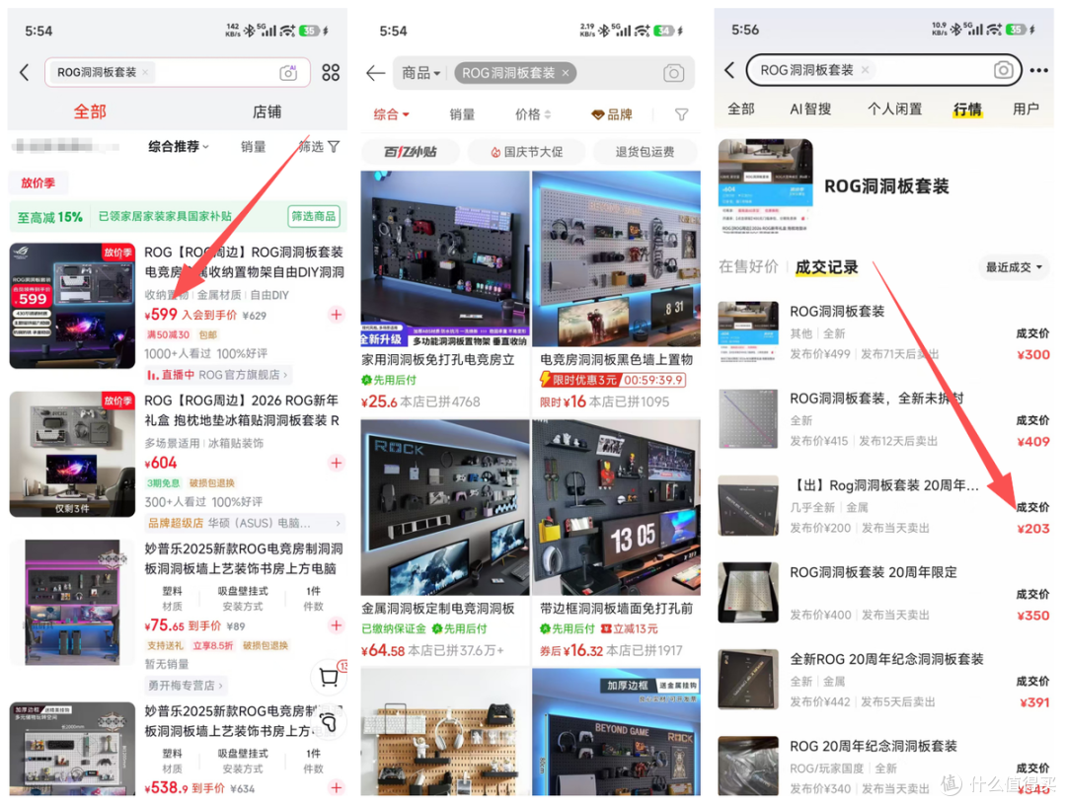This screenshot has width=1066, height=806.
Task: Open filter funnel icon in middle app
Action: coord(681,114)
